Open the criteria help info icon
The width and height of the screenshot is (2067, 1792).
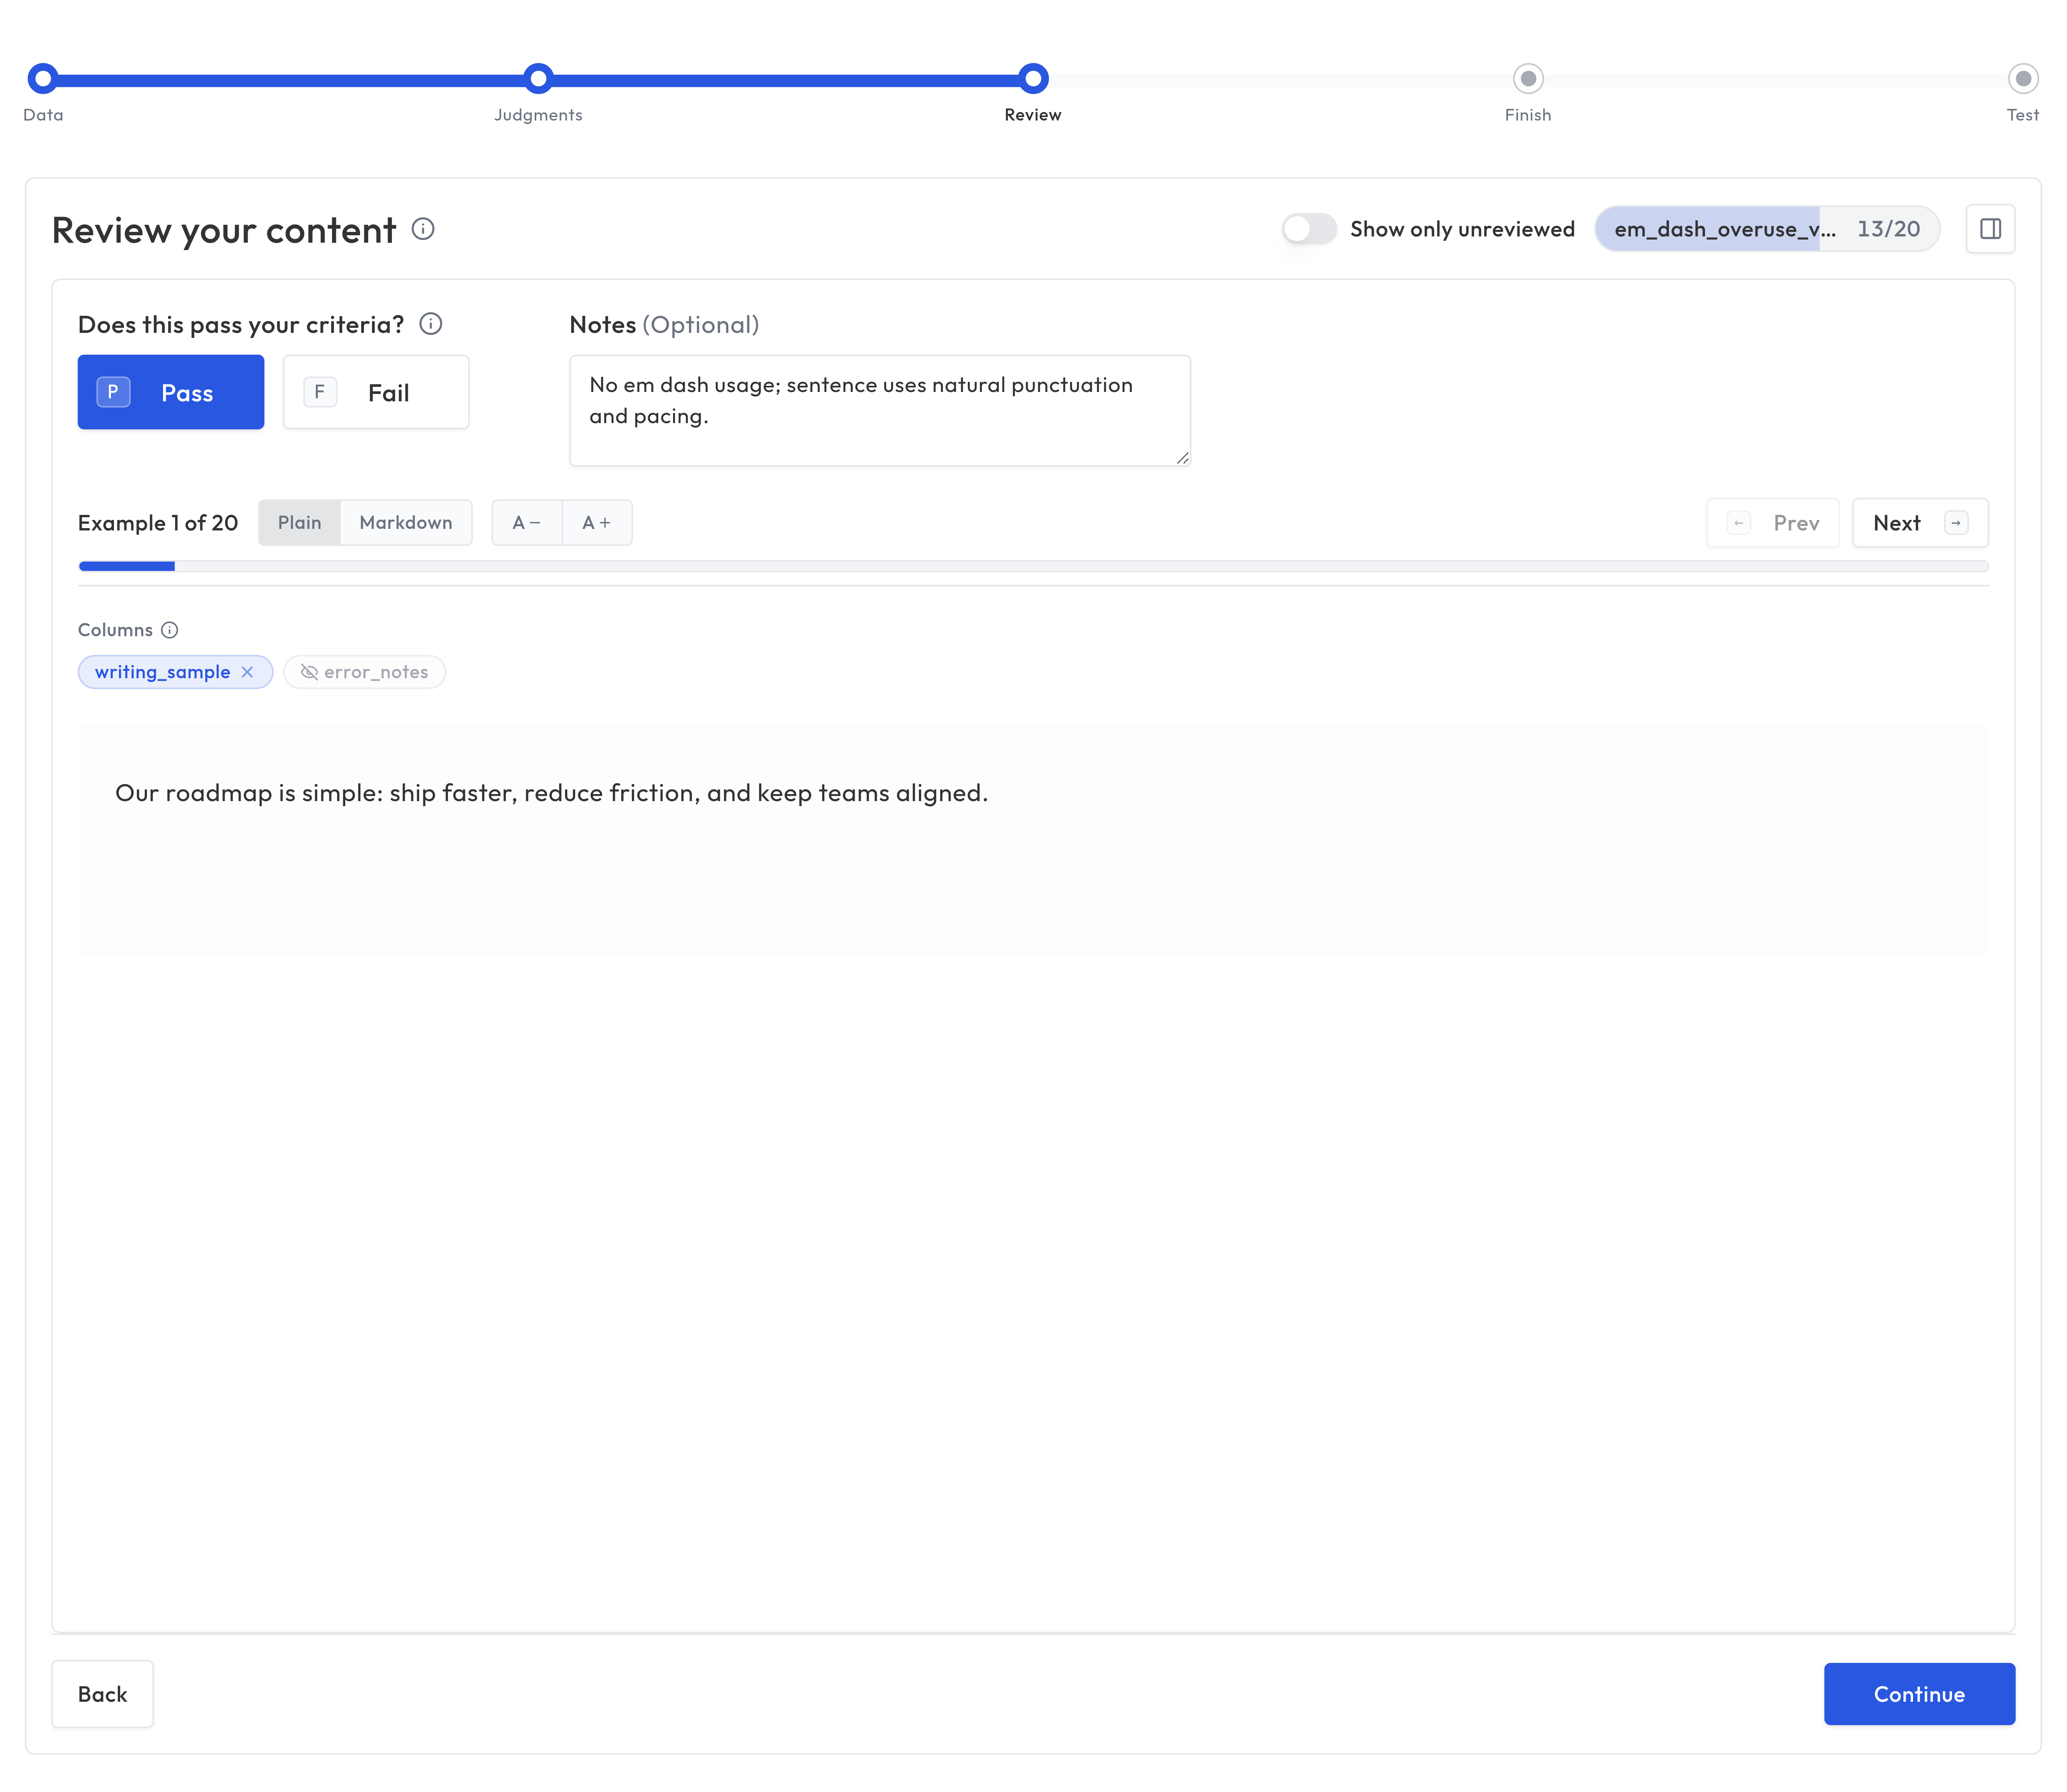[x=431, y=323]
